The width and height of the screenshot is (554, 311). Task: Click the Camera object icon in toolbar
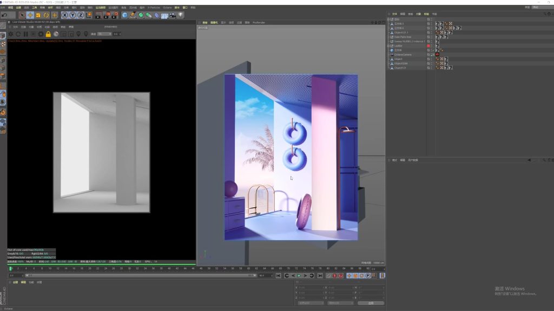click(173, 15)
